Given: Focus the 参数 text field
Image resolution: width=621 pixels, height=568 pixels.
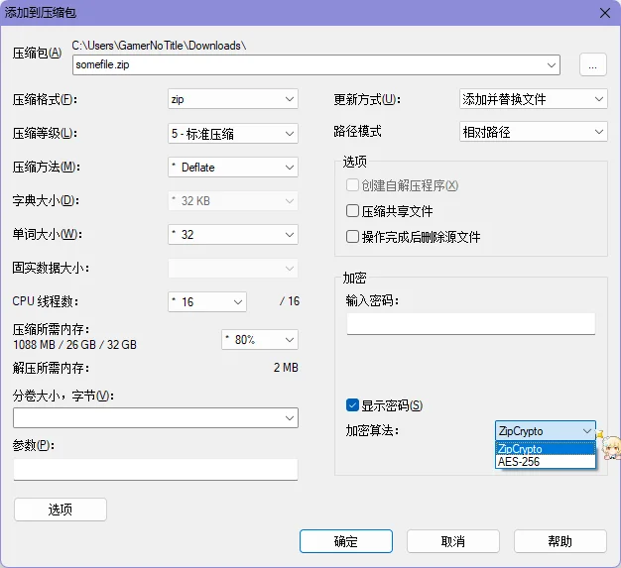Looking at the screenshot, I should [x=156, y=469].
